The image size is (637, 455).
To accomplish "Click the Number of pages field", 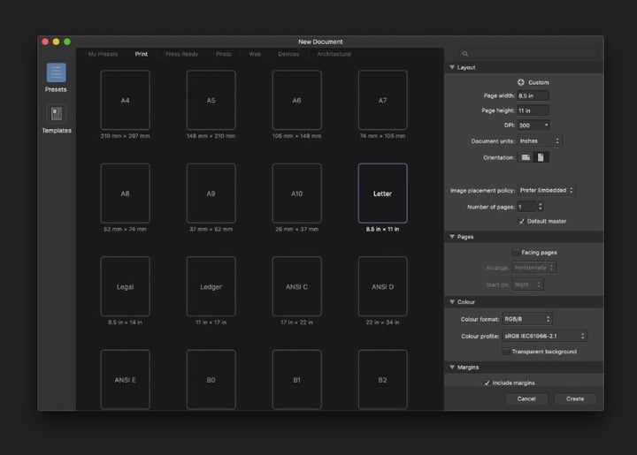I will 527,207.
